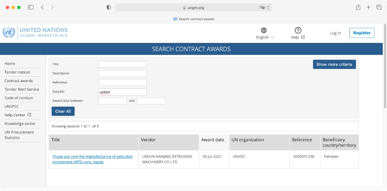This screenshot has width=387, height=191.
Task: Click the Title column header
Action: [94, 142]
